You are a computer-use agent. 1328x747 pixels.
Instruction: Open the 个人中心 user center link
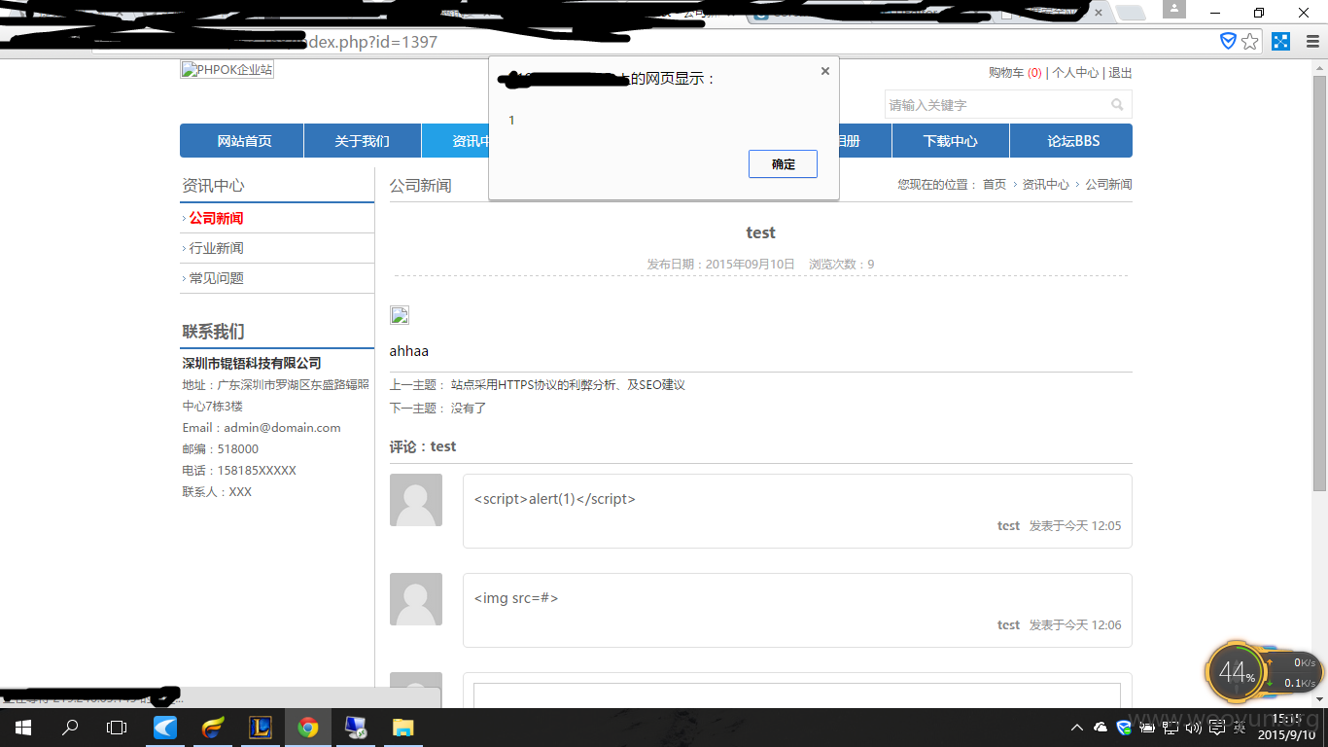pos(1075,73)
